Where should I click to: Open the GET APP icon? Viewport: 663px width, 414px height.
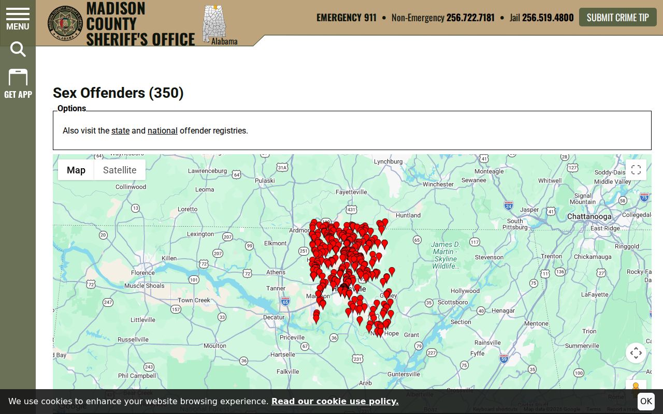tap(18, 83)
